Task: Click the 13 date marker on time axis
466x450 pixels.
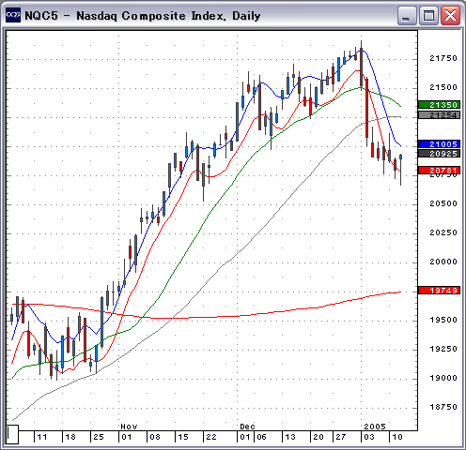Action: pyautogui.click(x=290, y=437)
